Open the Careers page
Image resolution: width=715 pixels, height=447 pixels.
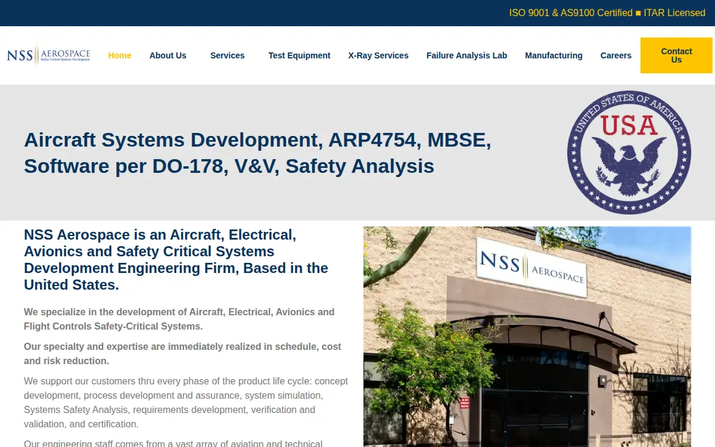615,55
